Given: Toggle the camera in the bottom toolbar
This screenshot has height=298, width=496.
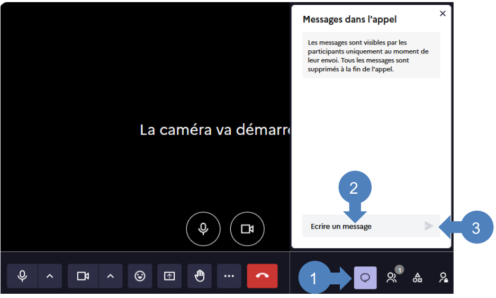Looking at the screenshot, I should click(83, 276).
